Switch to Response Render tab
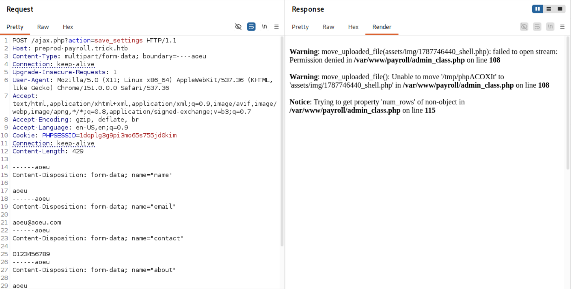The height and width of the screenshot is (289, 571). point(382,27)
